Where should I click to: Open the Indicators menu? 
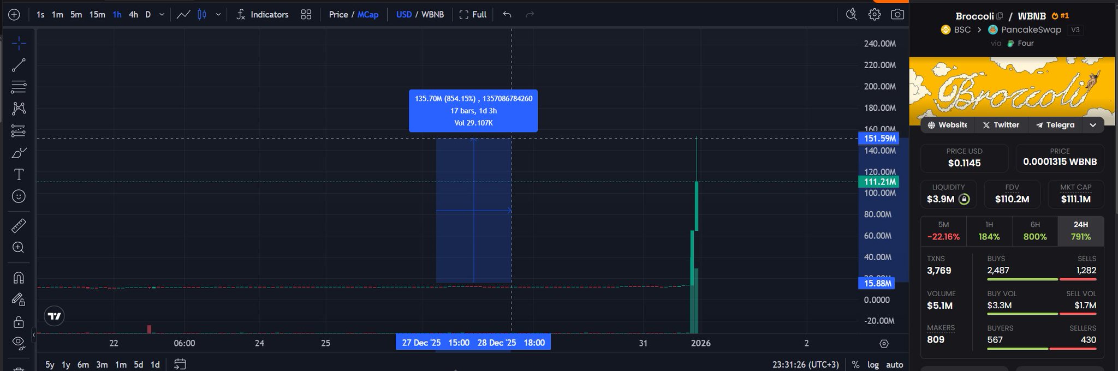(x=262, y=15)
